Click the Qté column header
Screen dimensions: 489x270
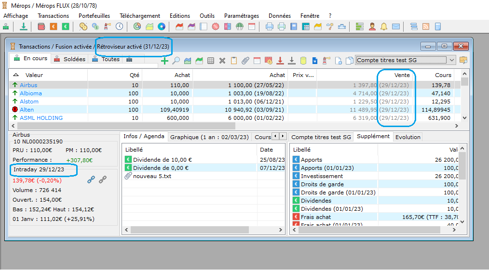[114, 75]
